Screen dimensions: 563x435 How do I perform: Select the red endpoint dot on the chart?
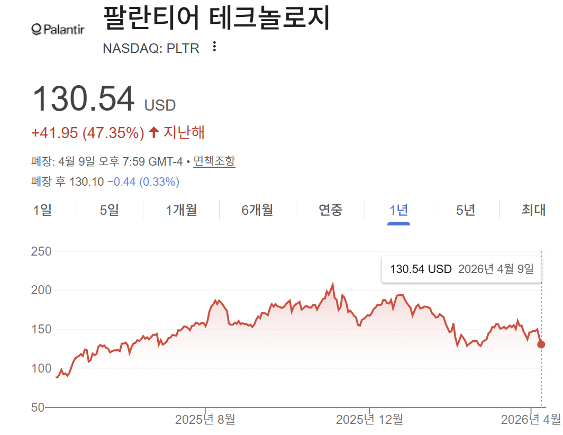point(540,344)
